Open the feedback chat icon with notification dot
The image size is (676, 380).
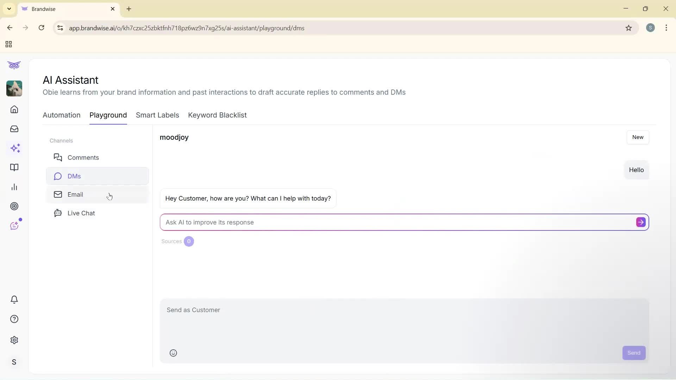(14, 226)
